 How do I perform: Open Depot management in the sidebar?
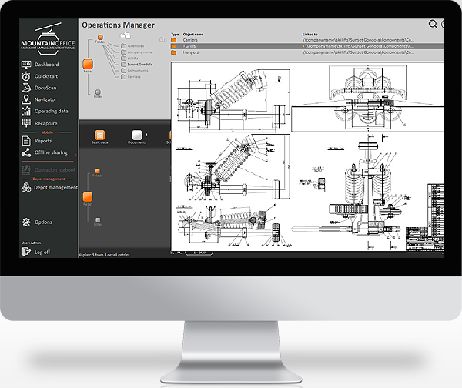55,187
